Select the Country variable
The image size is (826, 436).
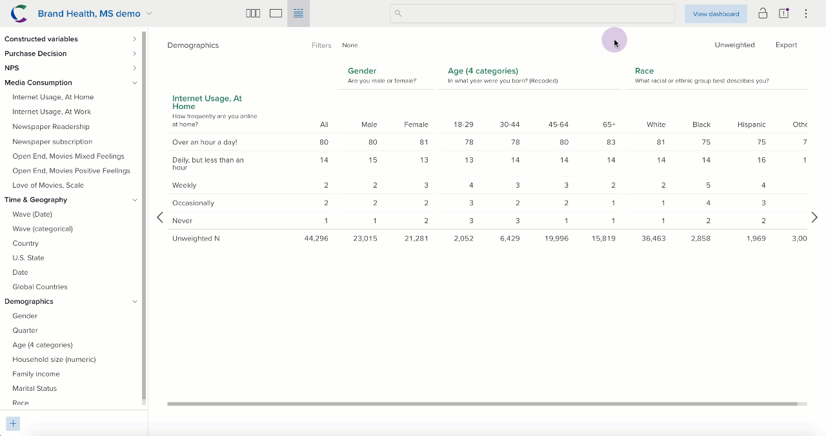coord(25,243)
